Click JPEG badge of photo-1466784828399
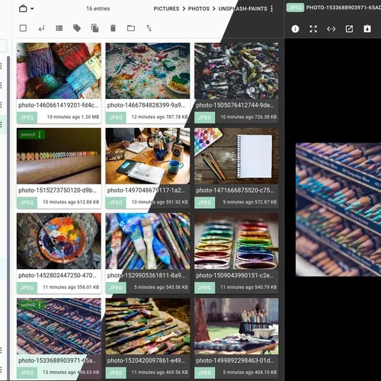 click(116, 117)
